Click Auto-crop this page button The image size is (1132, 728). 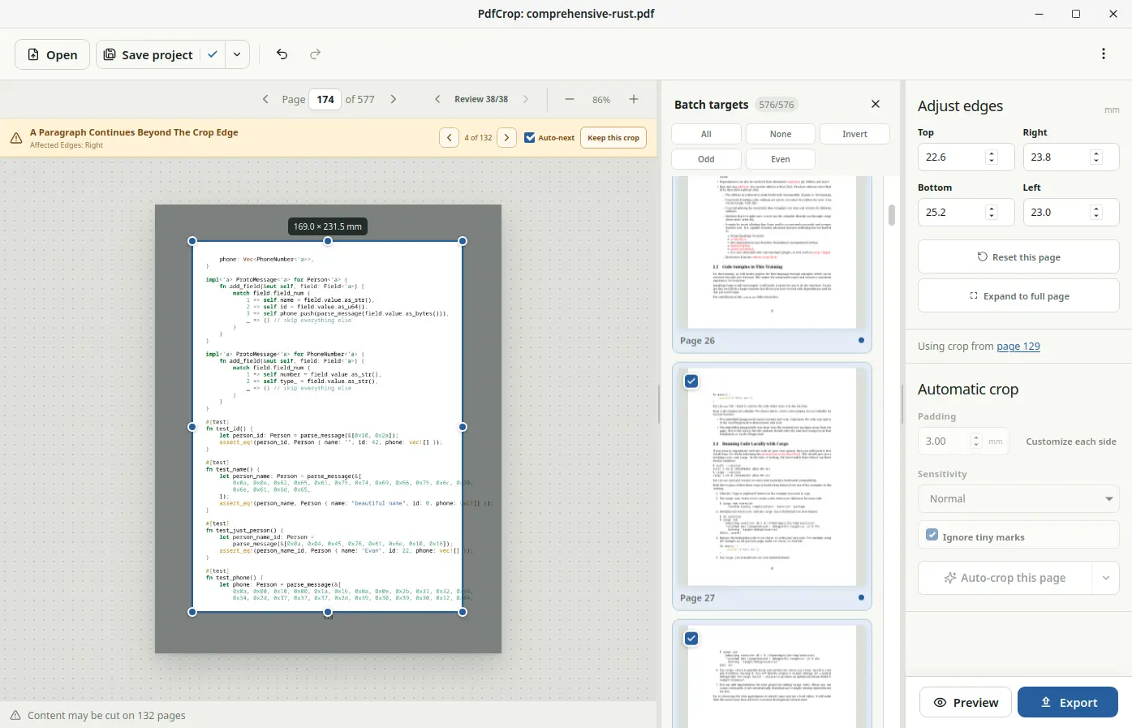point(1005,578)
